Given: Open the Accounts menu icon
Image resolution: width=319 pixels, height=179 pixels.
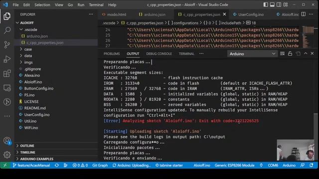Looking at the screenshot, I should (x=7, y=141).
